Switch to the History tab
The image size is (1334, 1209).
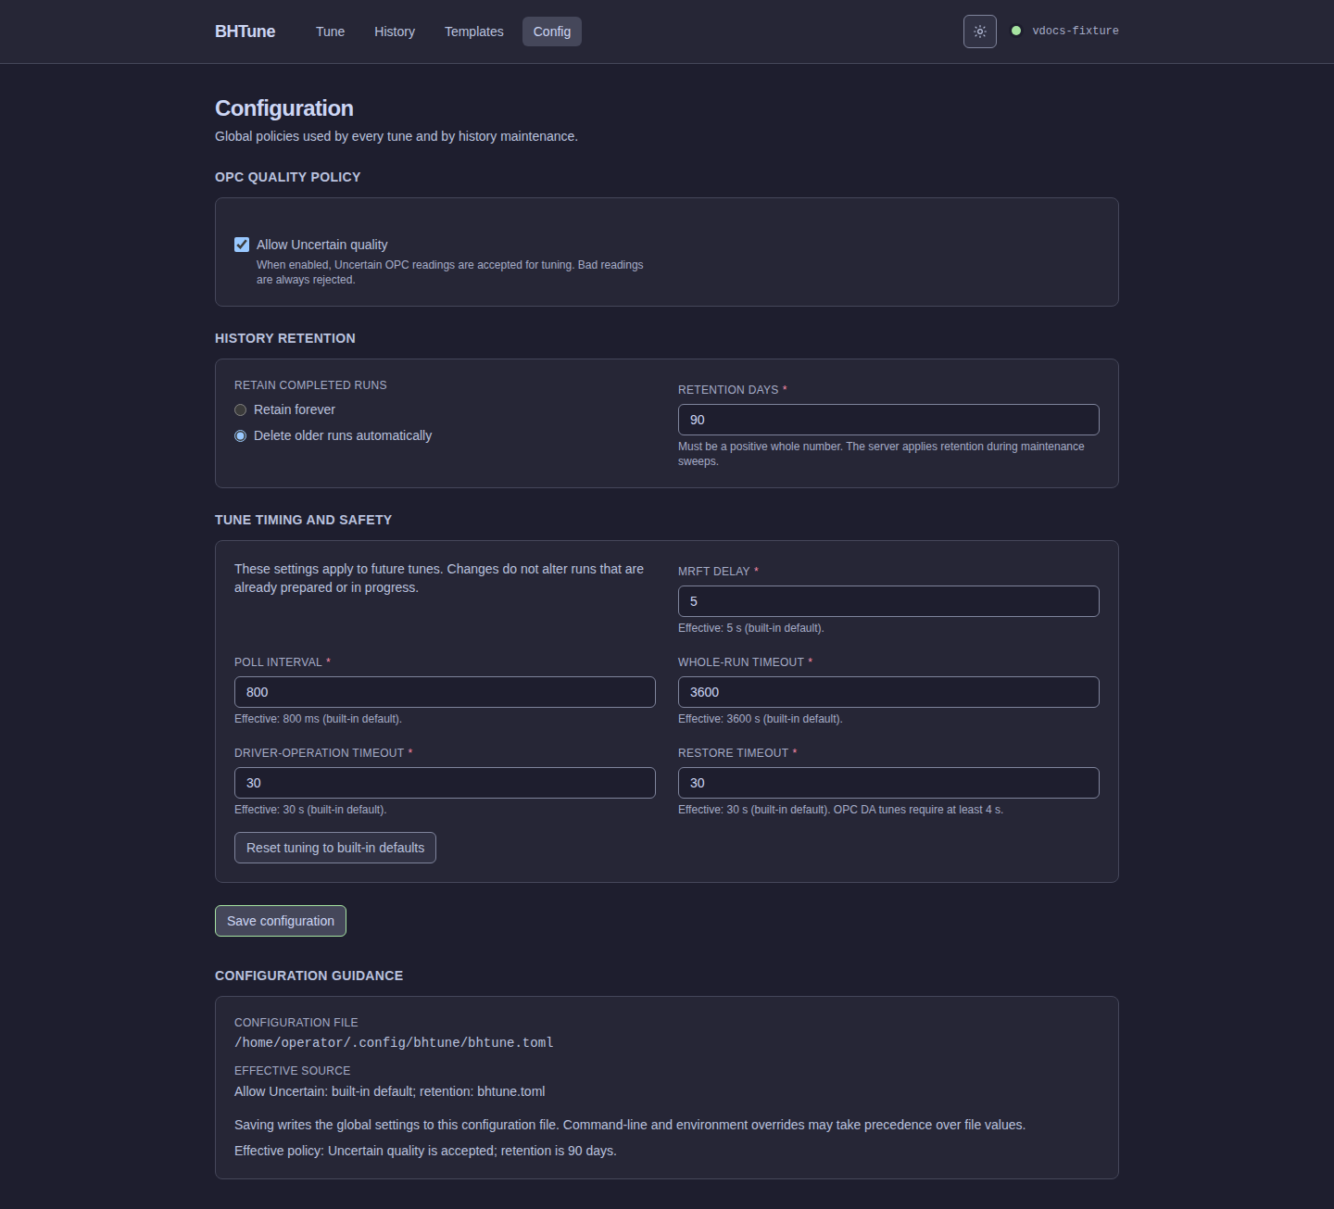point(395,31)
